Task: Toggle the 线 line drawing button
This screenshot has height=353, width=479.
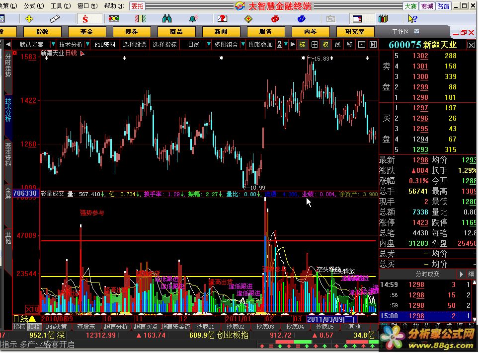Action: tap(337, 45)
